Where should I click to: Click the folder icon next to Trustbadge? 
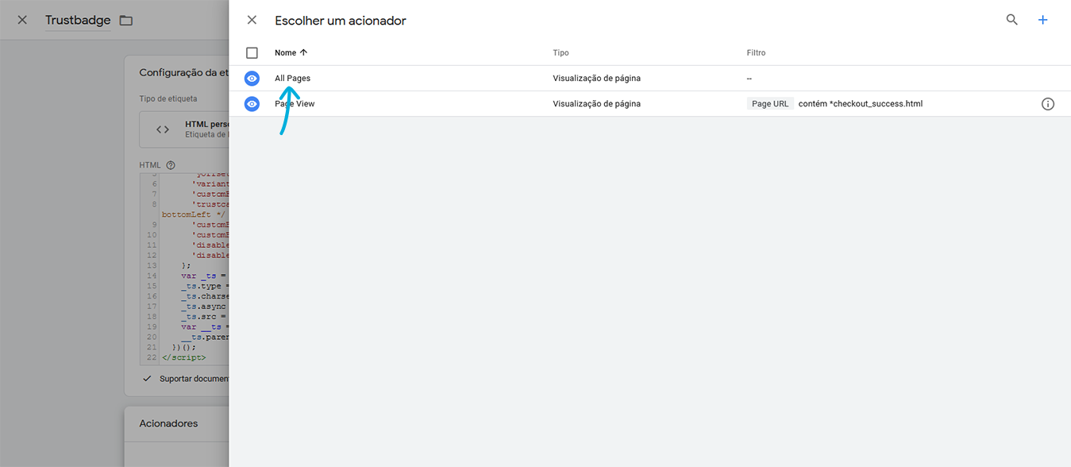coord(125,21)
